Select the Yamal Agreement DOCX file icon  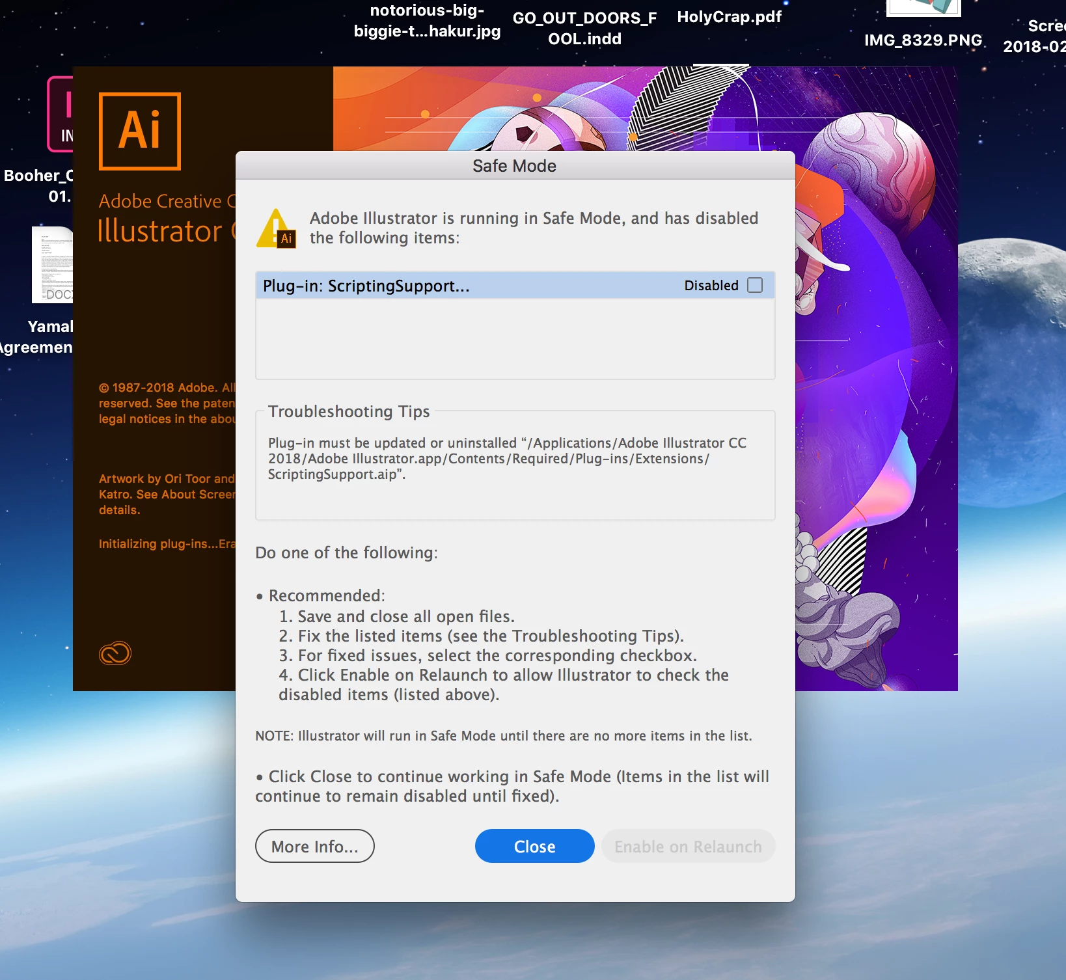pos(52,265)
